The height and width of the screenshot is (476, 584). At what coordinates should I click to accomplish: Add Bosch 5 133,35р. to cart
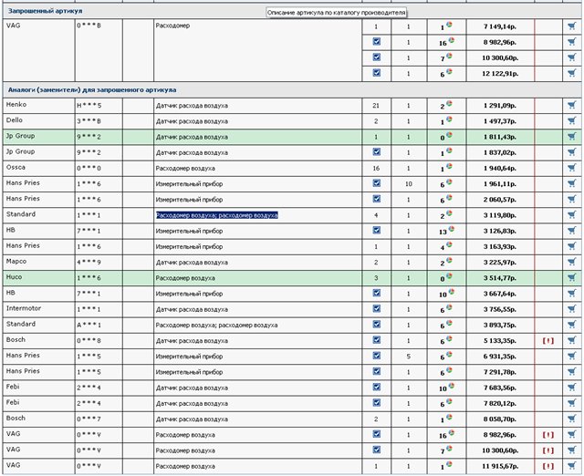[x=572, y=340]
